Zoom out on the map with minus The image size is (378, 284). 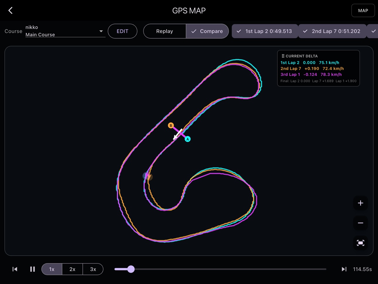pyautogui.click(x=360, y=223)
